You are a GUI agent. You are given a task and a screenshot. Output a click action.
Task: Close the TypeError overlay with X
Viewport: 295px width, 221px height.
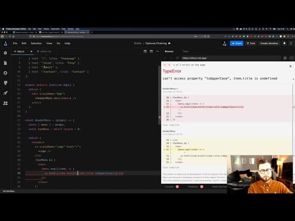290,66
